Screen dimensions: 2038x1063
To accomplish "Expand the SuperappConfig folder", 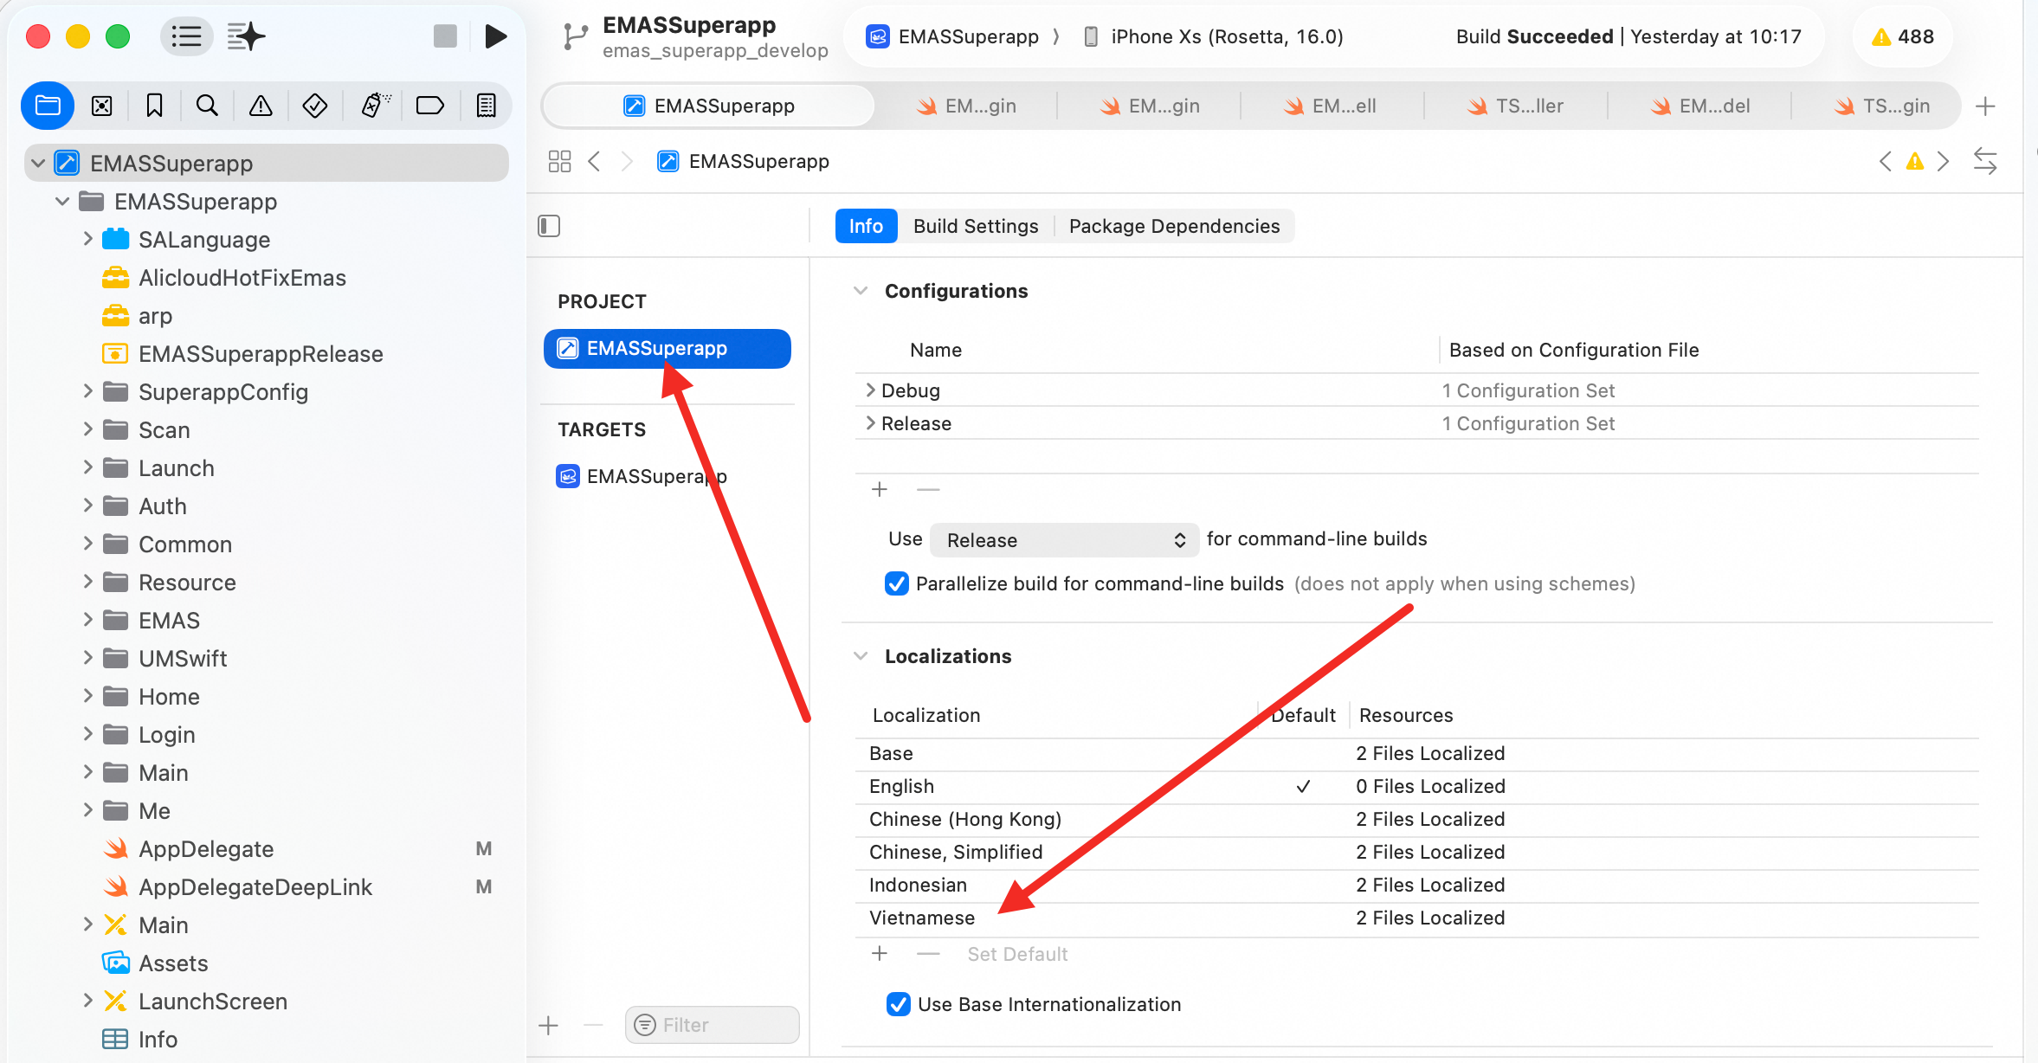I will [x=87, y=391].
